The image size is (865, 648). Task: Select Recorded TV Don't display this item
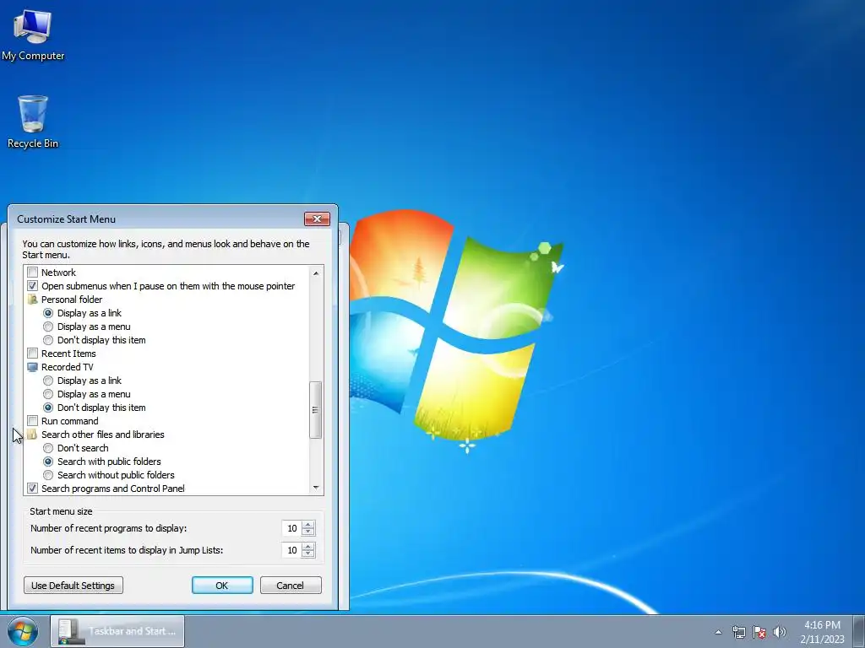pos(48,408)
